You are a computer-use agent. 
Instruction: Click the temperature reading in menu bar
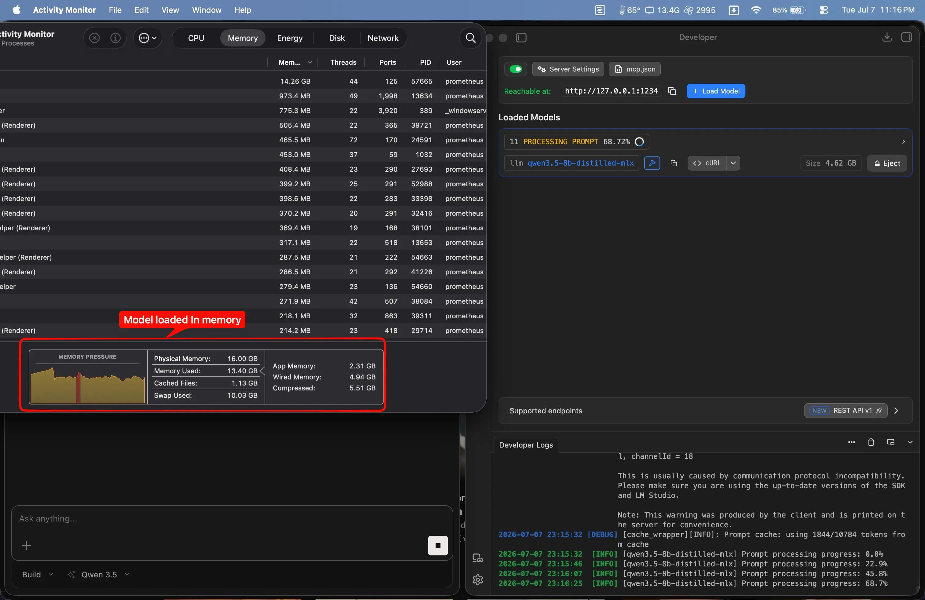pyautogui.click(x=629, y=10)
